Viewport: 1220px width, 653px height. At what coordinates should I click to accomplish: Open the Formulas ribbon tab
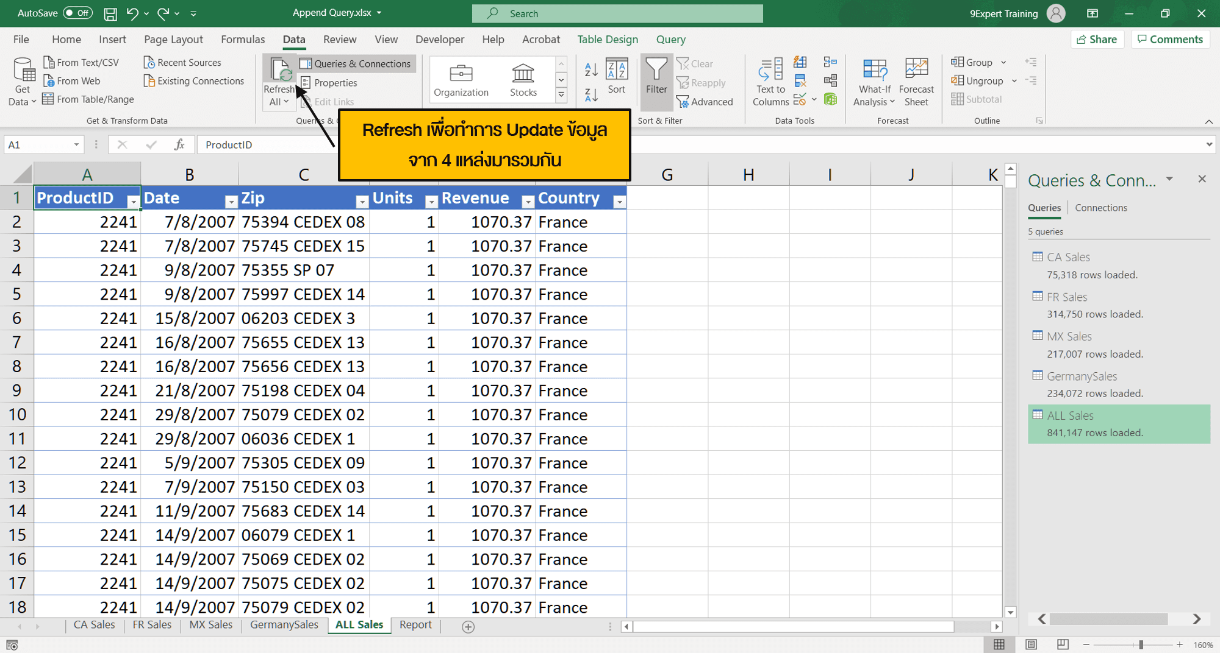pos(243,39)
